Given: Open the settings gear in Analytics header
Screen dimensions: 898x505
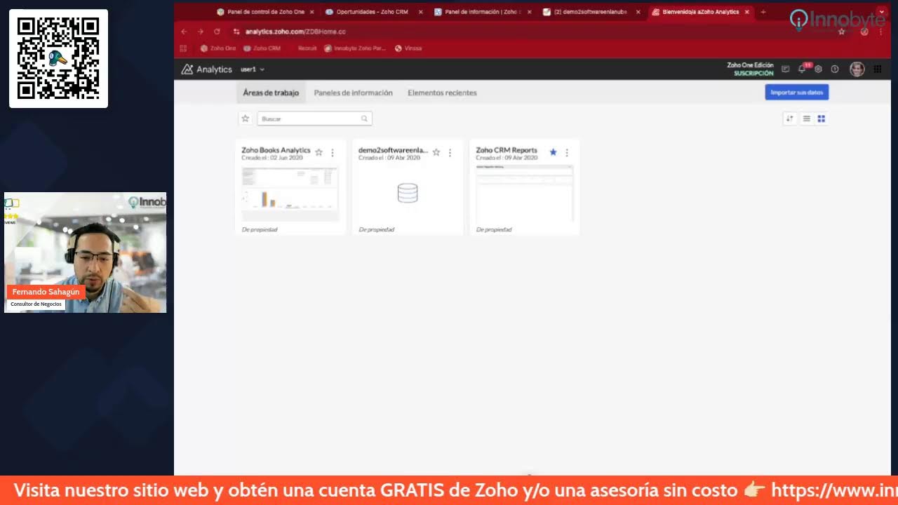Looking at the screenshot, I should pos(818,69).
